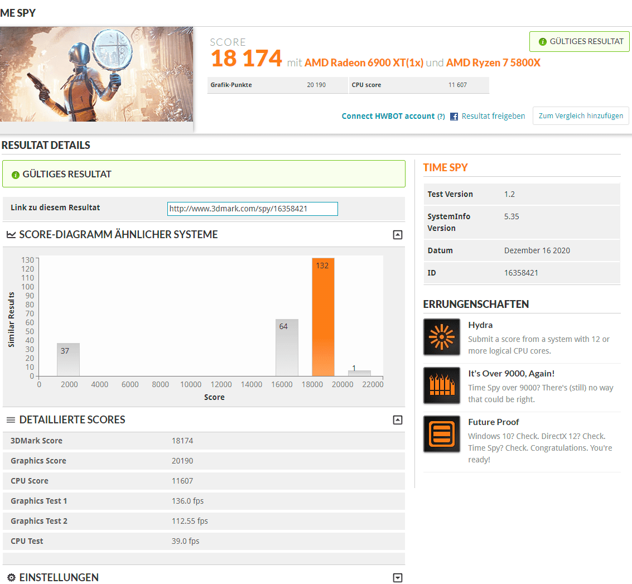This screenshot has height=584, width=632.
Task: Click the CPU score value 11 607
Action: (x=457, y=85)
